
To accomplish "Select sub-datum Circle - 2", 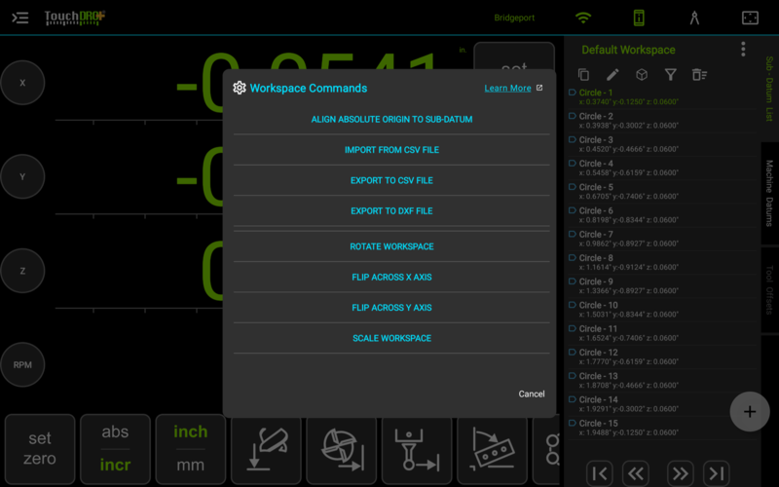I will click(662, 121).
